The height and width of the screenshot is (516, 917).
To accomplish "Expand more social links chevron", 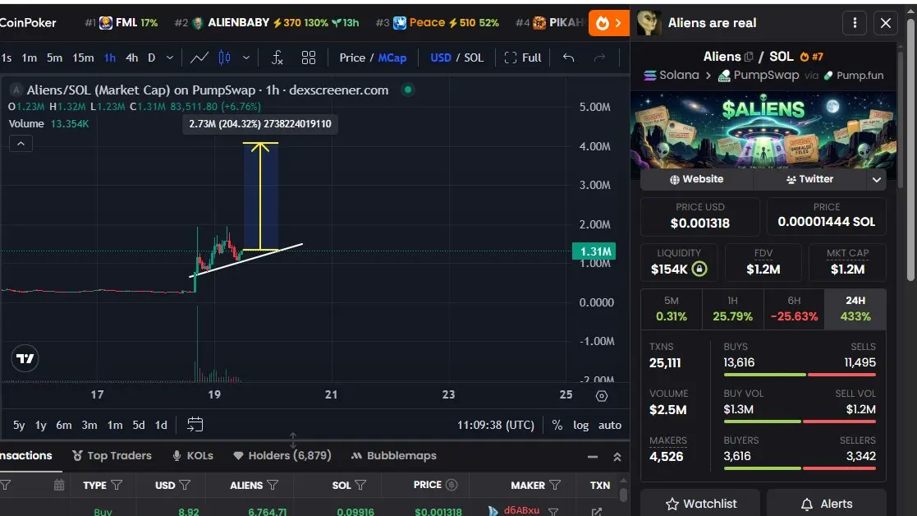I will [x=876, y=180].
